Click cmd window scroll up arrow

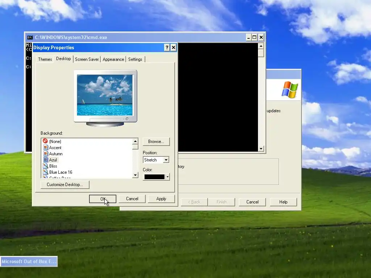click(261, 46)
